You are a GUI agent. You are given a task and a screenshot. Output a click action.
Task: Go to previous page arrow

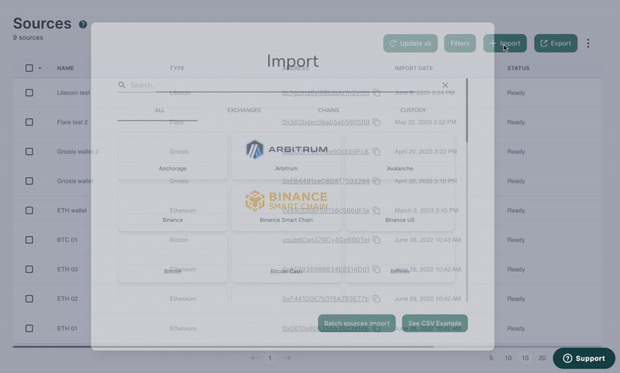(x=254, y=358)
